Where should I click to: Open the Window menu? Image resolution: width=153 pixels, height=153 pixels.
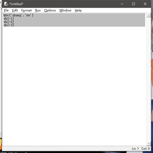click(65, 10)
